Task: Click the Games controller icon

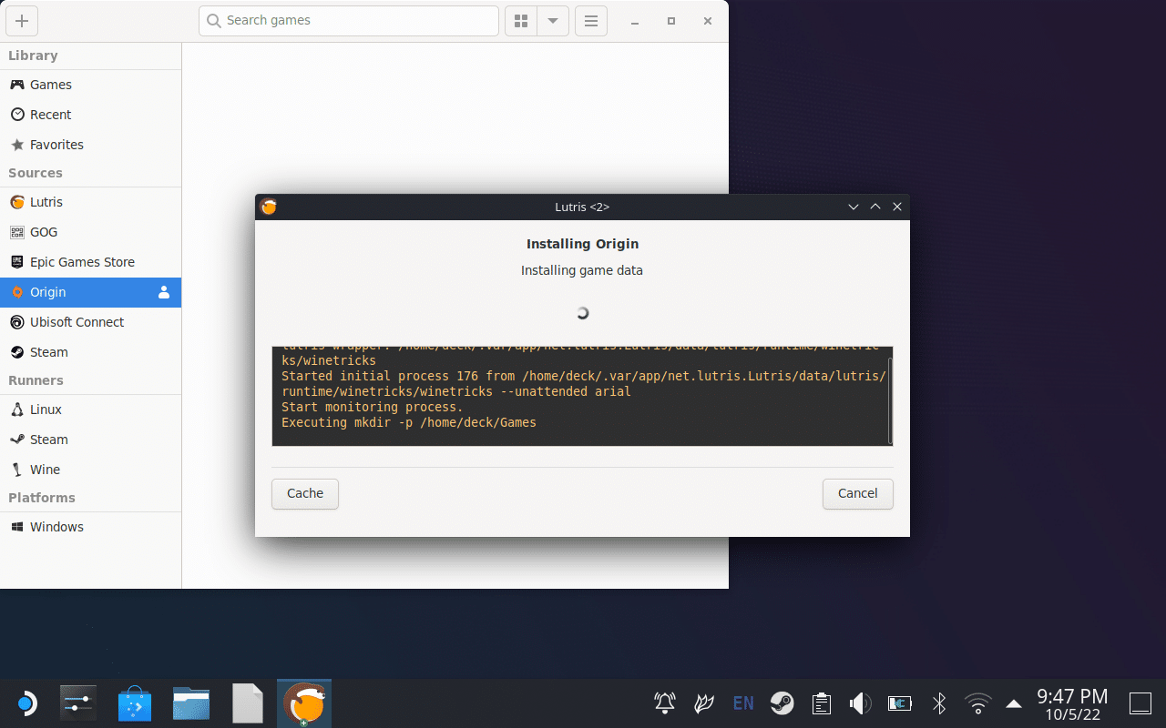Action: (x=17, y=85)
